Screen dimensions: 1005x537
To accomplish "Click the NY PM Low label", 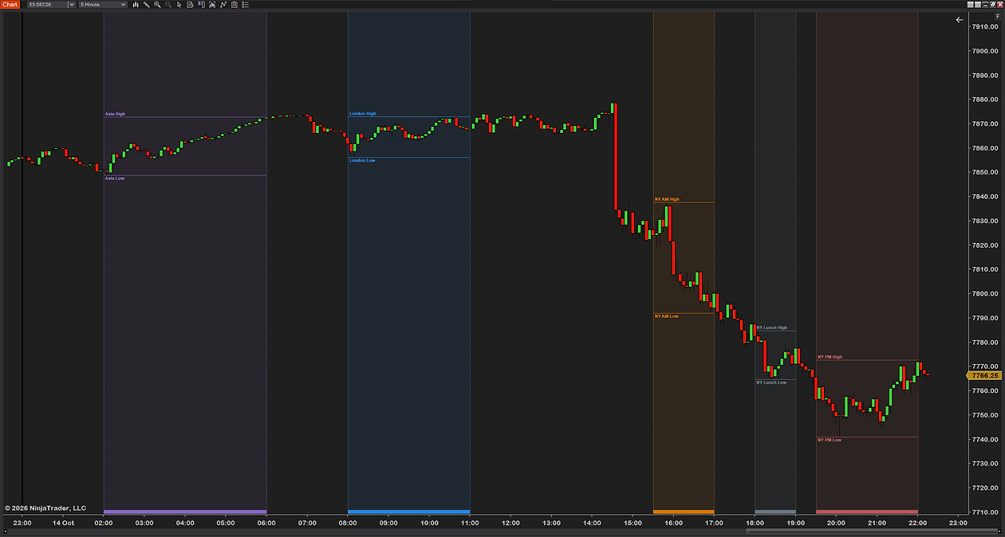I will 830,440.
